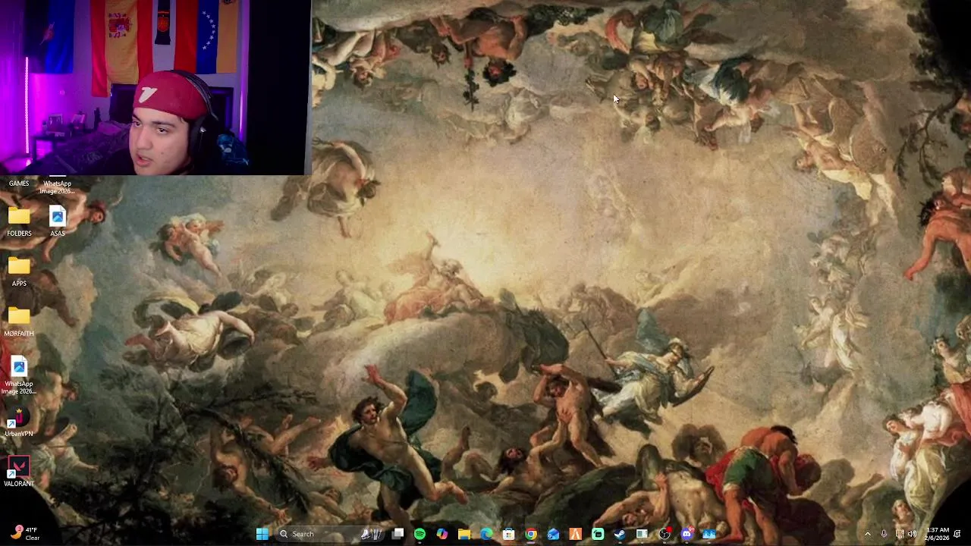Open the Windows Start menu
The width and height of the screenshot is (971, 546).
tap(262, 534)
